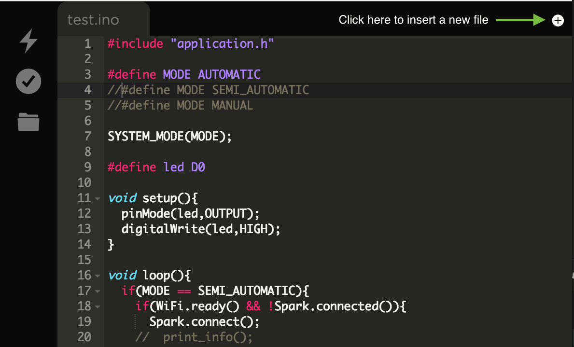Click line number 1 in the gutter
The height and width of the screenshot is (347, 574).
pyautogui.click(x=88, y=44)
